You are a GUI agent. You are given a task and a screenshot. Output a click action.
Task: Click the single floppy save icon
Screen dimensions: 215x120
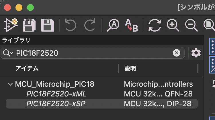pyautogui.click(x=48, y=25)
